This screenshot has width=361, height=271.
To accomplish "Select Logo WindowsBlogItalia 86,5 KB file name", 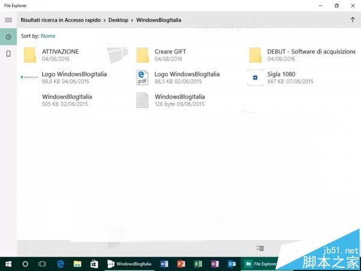I will tap(187, 74).
